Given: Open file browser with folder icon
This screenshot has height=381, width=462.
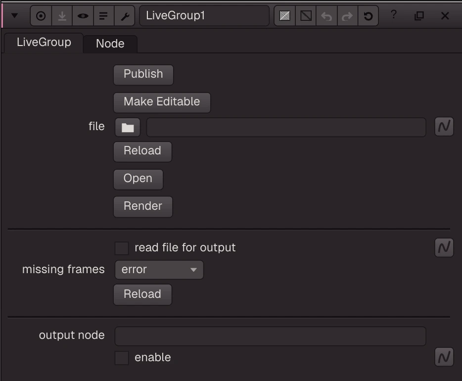Looking at the screenshot, I should (128, 127).
